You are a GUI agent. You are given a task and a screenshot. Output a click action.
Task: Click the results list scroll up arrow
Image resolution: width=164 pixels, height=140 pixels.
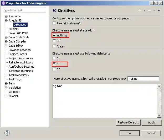[x=159, y=86]
